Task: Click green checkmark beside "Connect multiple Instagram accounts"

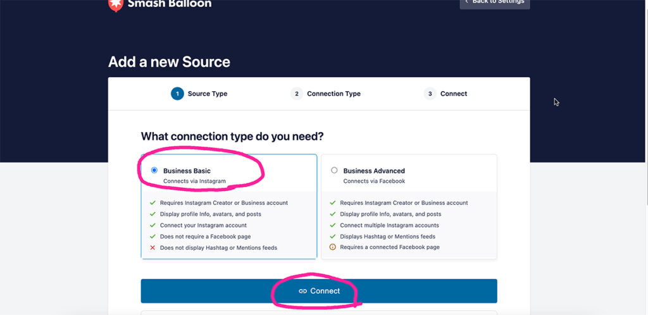Action: tap(333, 225)
